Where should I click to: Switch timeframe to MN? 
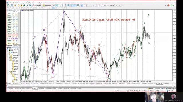(65, 8)
